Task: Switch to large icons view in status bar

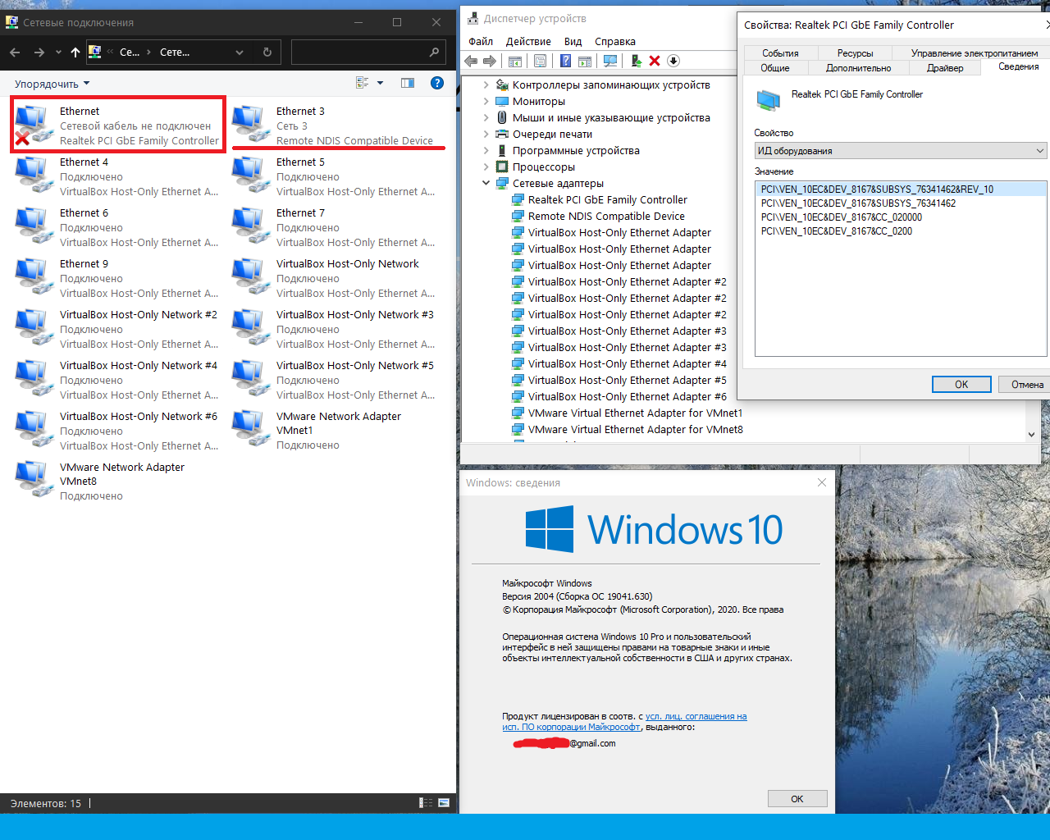Action: (x=444, y=803)
